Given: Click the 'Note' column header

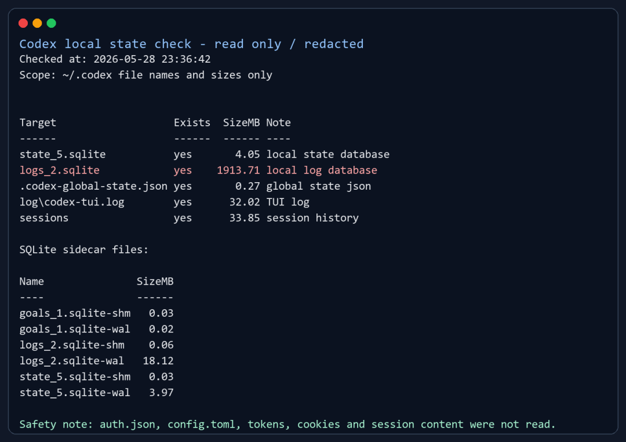Looking at the screenshot, I should coord(279,123).
